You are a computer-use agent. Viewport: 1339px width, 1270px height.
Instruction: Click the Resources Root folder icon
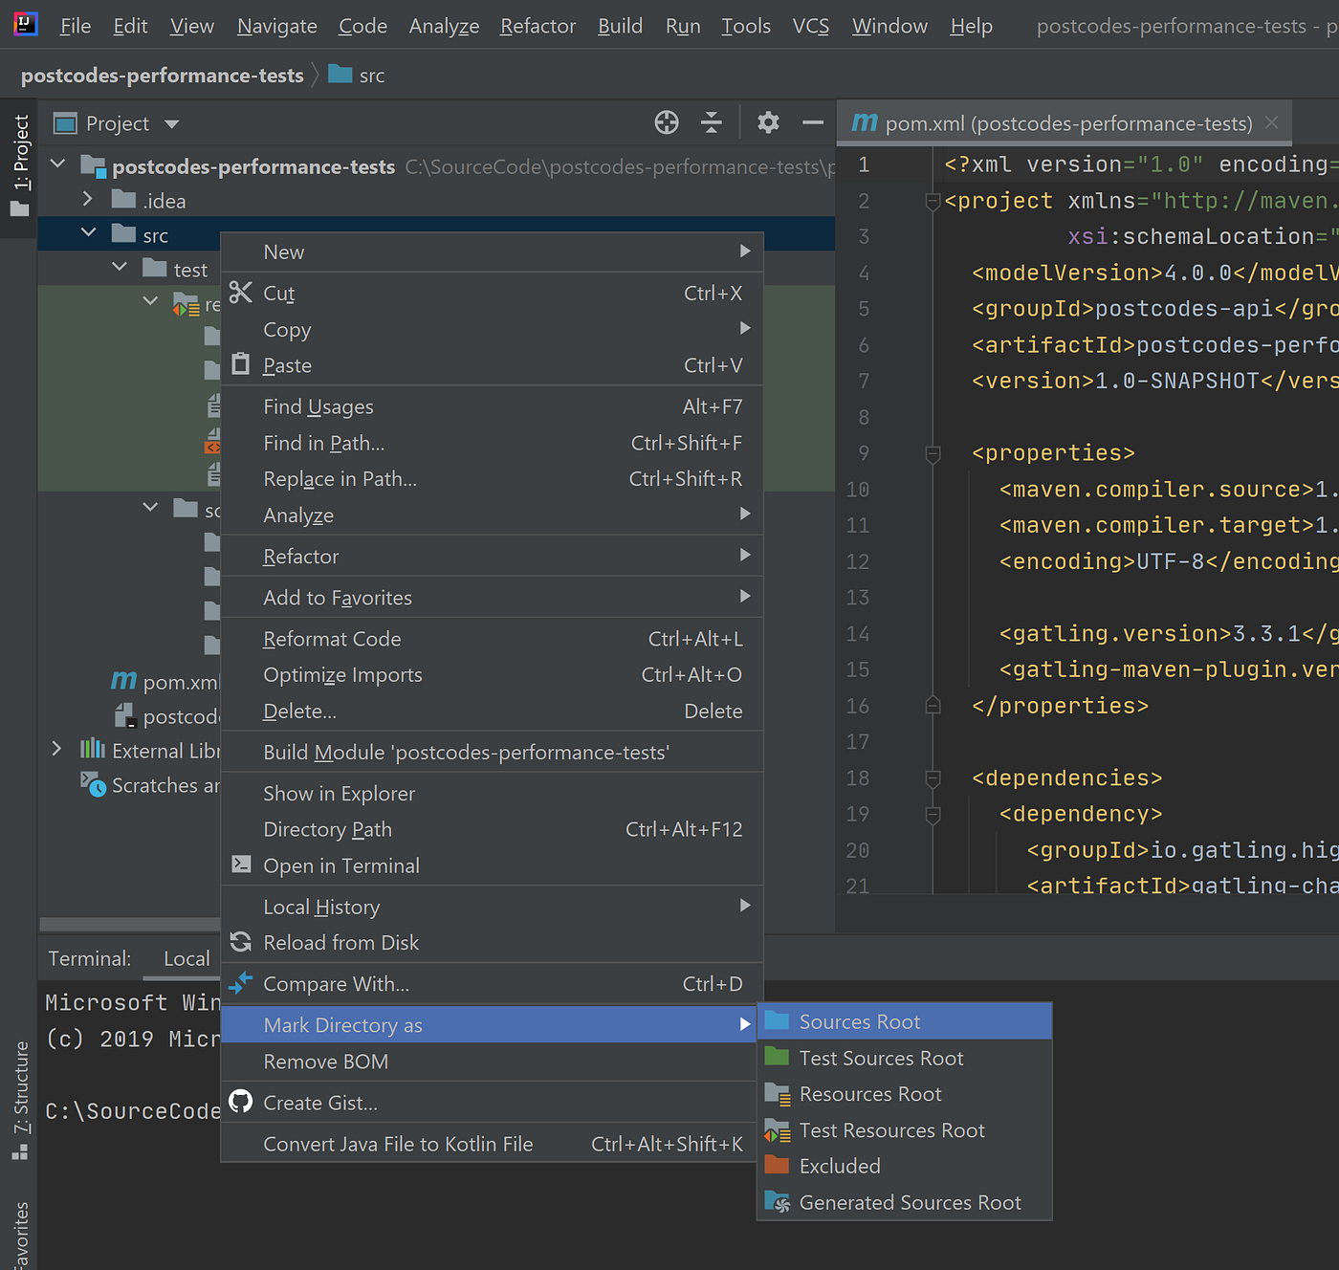tap(777, 1093)
